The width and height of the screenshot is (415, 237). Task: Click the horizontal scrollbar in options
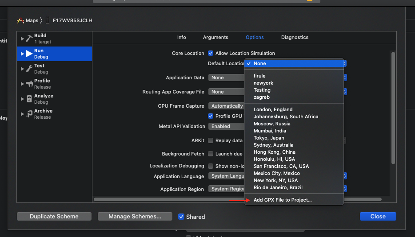[x=169, y=199]
